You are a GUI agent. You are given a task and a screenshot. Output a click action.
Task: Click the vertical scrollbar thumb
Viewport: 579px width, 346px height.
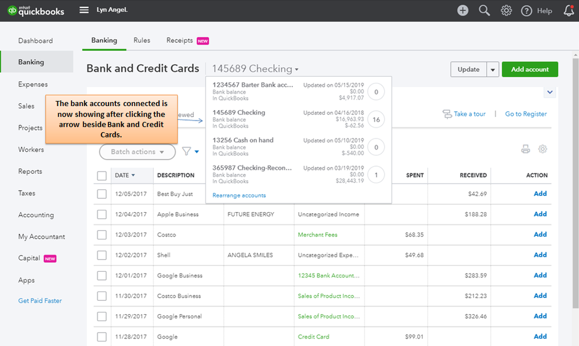tap(576, 183)
